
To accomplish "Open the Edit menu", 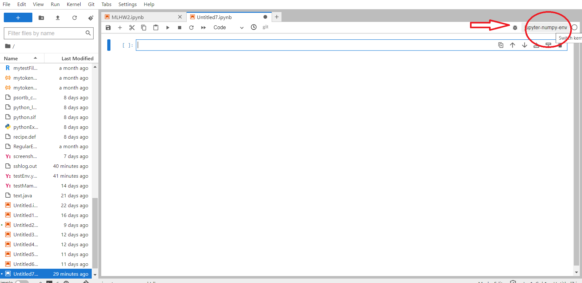I will (22, 4).
